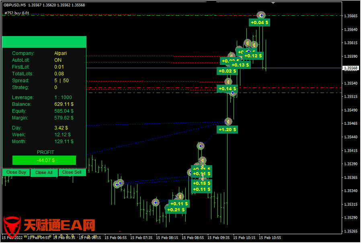Select the +1.20 $ profit label
The width and height of the screenshot is (361, 243).
tap(227, 130)
